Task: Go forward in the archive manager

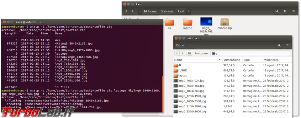Action: tap(182, 53)
